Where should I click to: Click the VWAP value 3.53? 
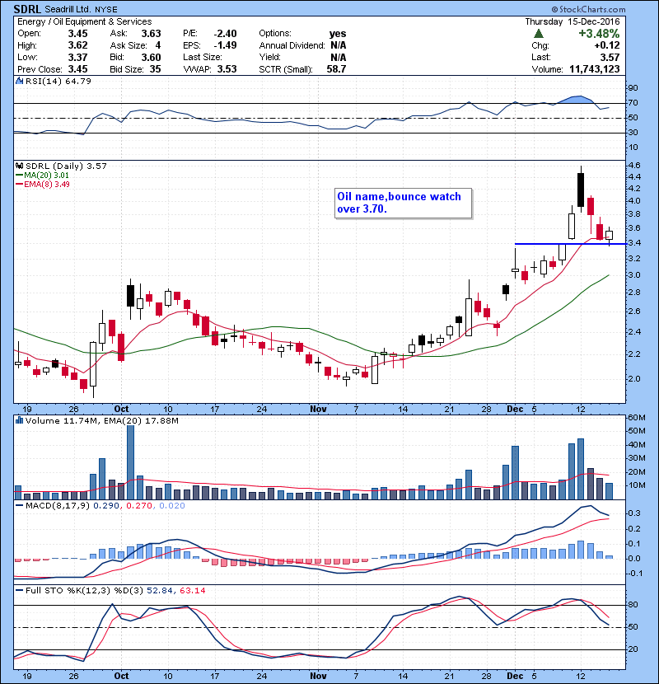pos(227,69)
